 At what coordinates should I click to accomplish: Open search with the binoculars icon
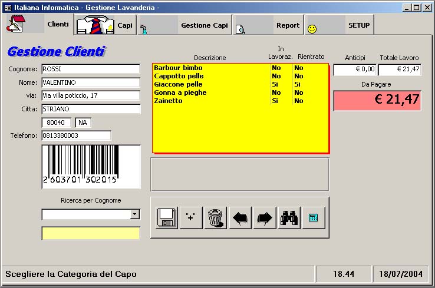(x=289, y=217)
